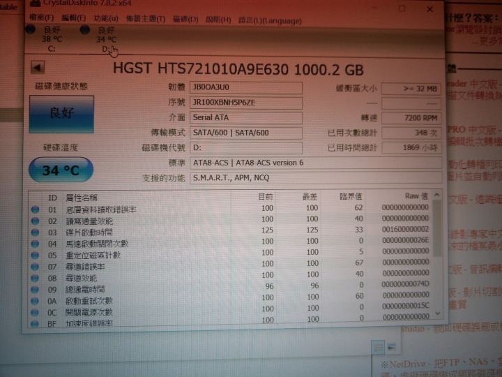Select the 碟片啟動時間 row
502x377 pixels.
point(230,231)
